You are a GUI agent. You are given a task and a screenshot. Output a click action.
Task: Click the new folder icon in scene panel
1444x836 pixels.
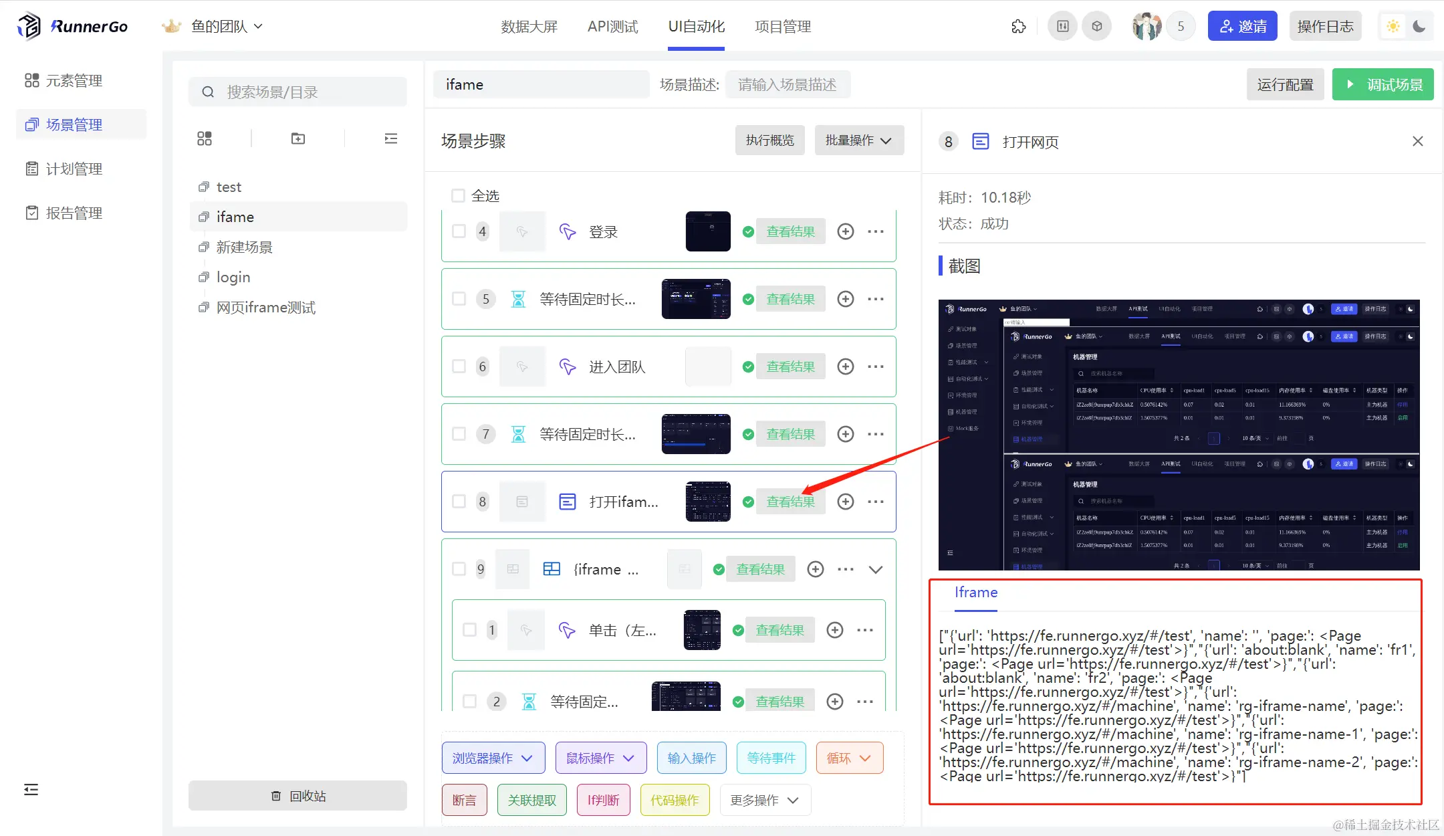pos(298,138)
